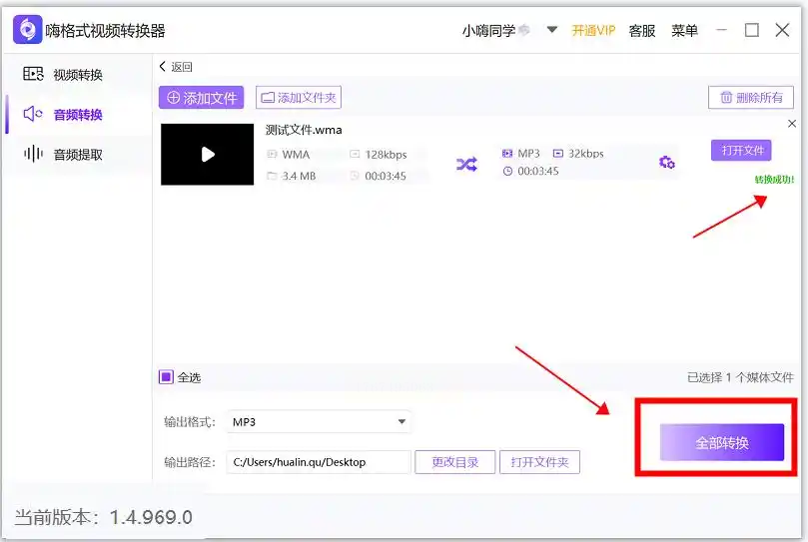The image size is (808, 542).
Task: Click the 当前版本: 1.4.969.0 text
Action: pos(103,517)
